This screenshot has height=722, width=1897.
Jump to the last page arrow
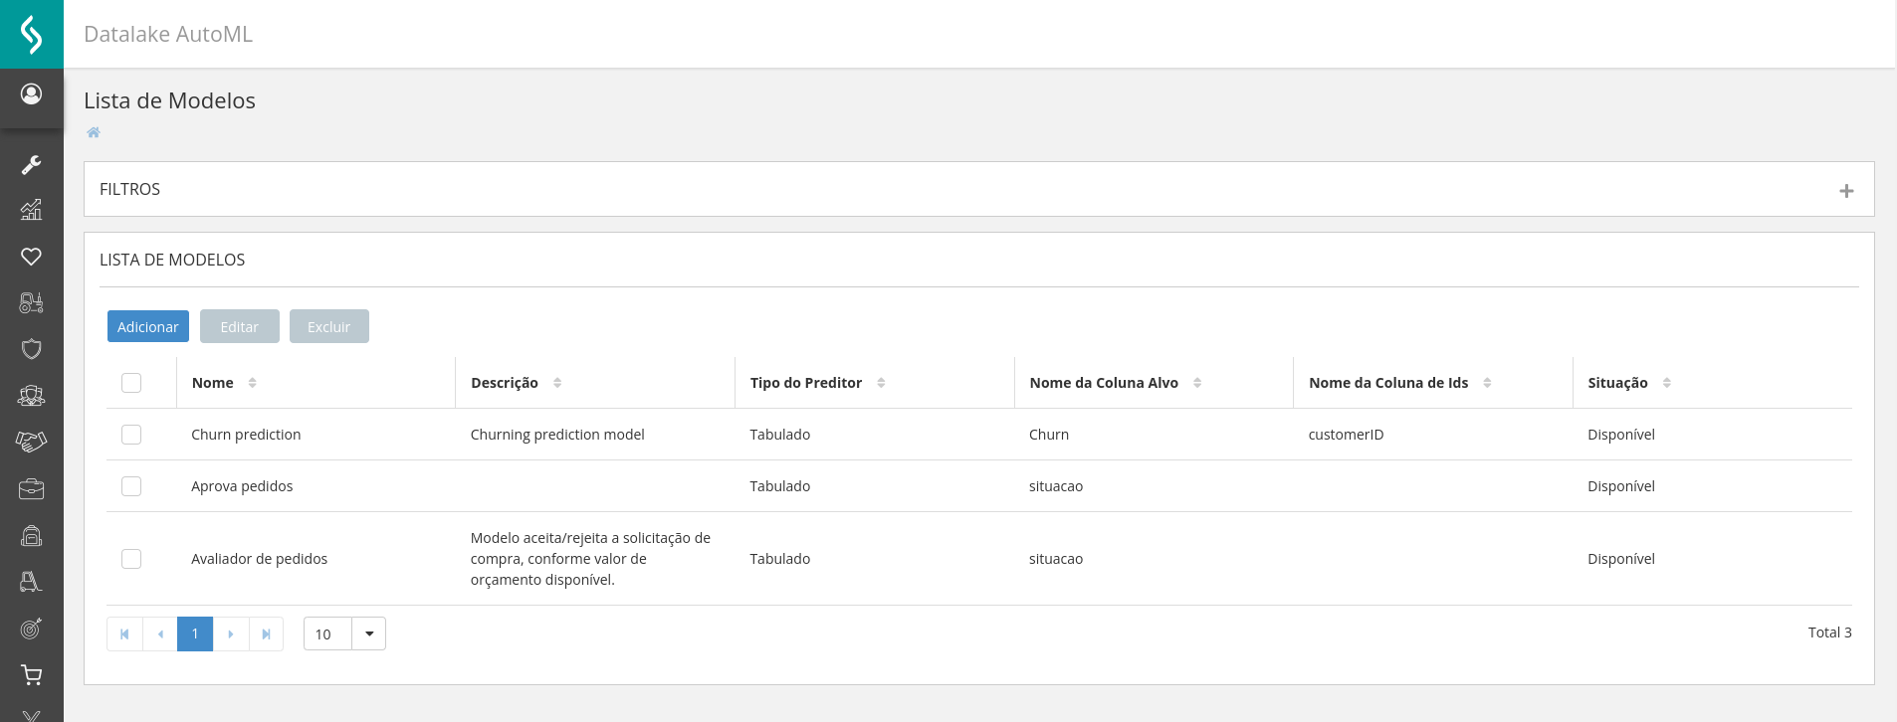pos(266,633)
